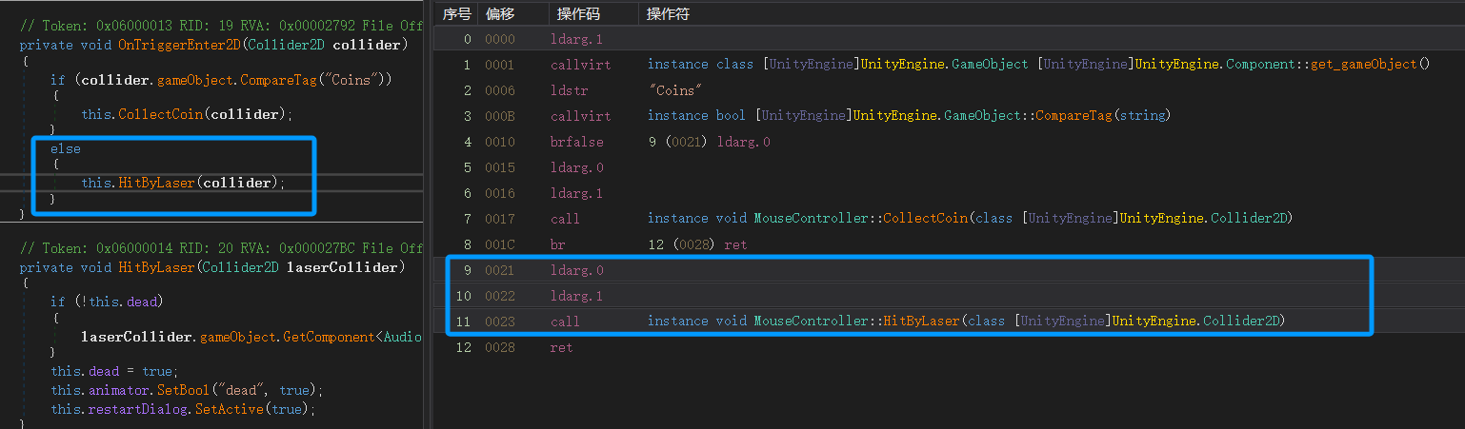Image resolution: width=1465 pixels, height=429 pixels.
Task: Click GetComponent in the laserCollider code line
Action: (324, 337)
